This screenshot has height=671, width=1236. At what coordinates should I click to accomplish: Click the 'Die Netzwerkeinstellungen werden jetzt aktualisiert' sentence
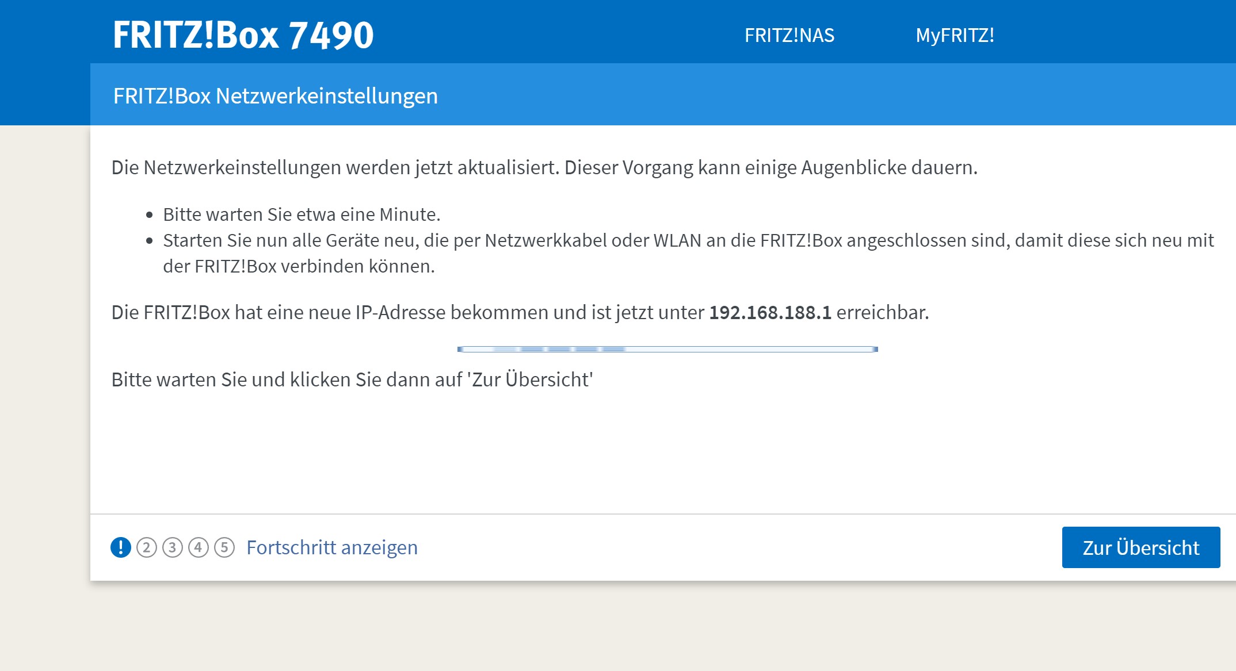click(x=335, y=167)
